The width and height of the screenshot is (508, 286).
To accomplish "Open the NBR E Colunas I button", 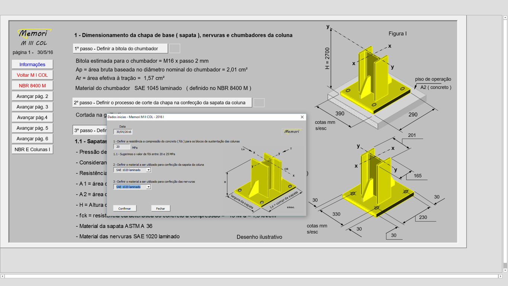I will tap(32, 149).
